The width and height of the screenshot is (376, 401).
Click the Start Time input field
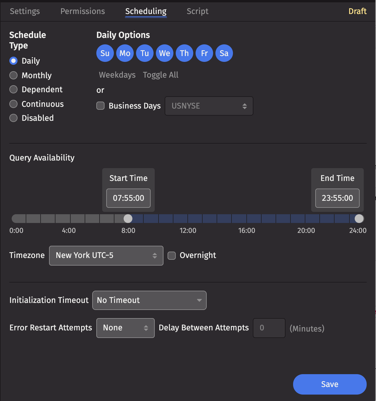tap(128, 198)
